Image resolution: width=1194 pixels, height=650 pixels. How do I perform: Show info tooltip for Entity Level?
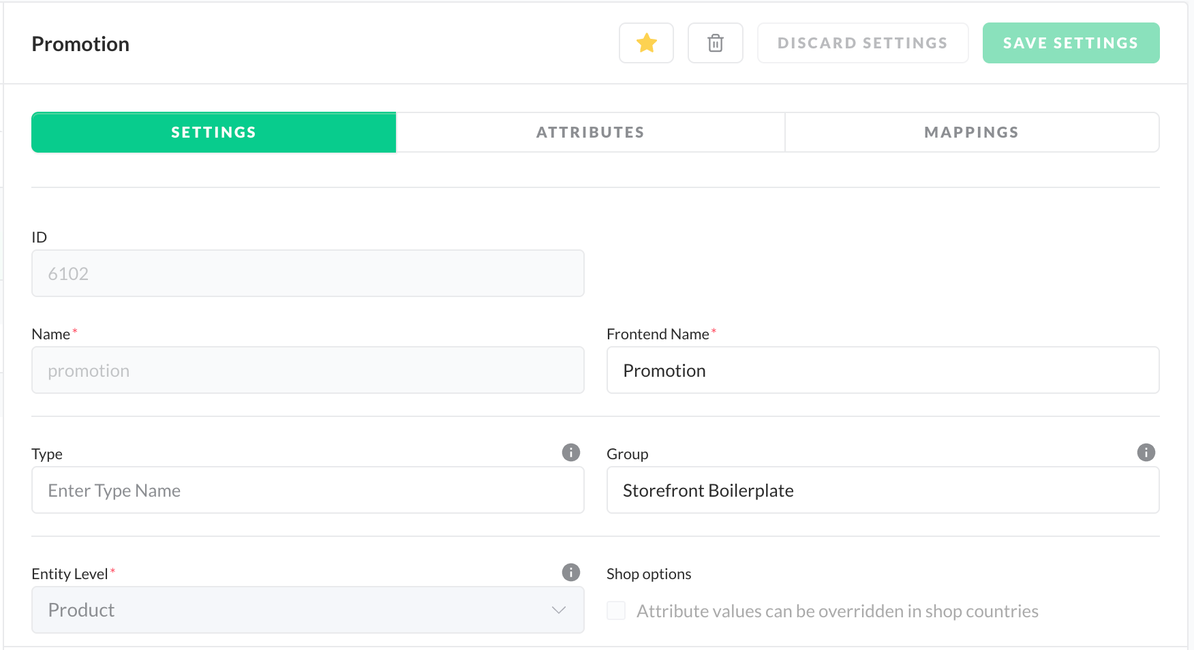(x=571, y=572)
